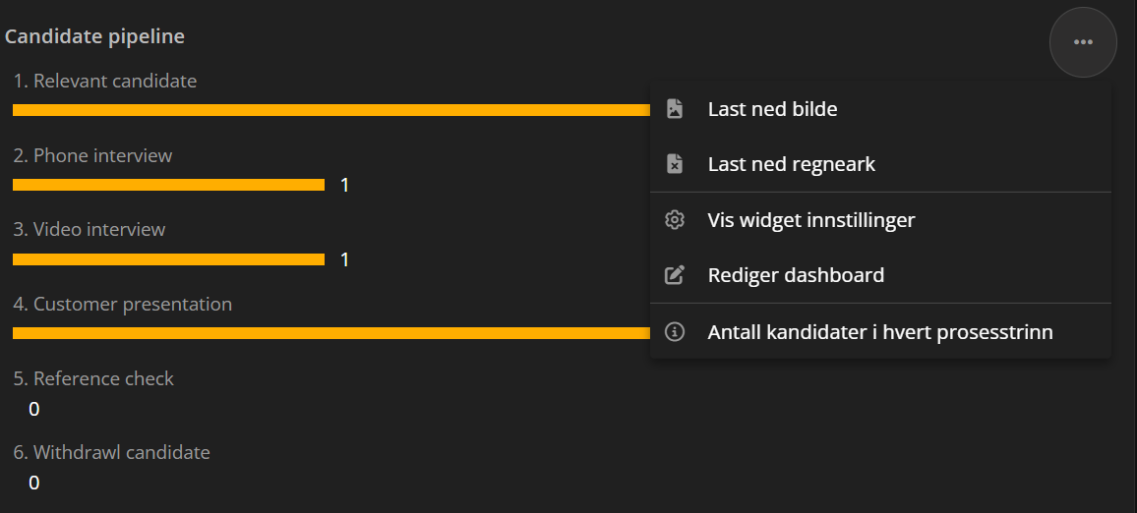1137x513 pixels.
Task: Click the Phone interview orange bar
Action: tap(168, 185)
